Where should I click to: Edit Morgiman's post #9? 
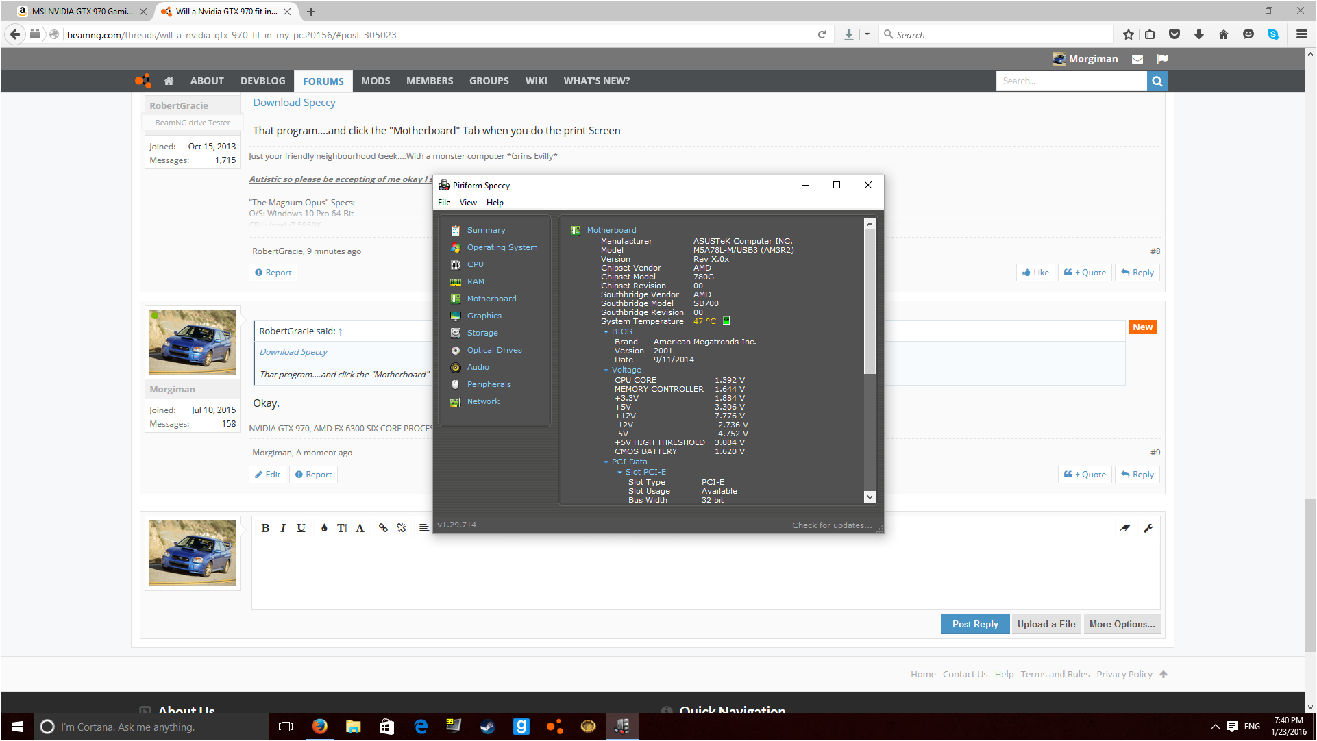coord(267,475)
